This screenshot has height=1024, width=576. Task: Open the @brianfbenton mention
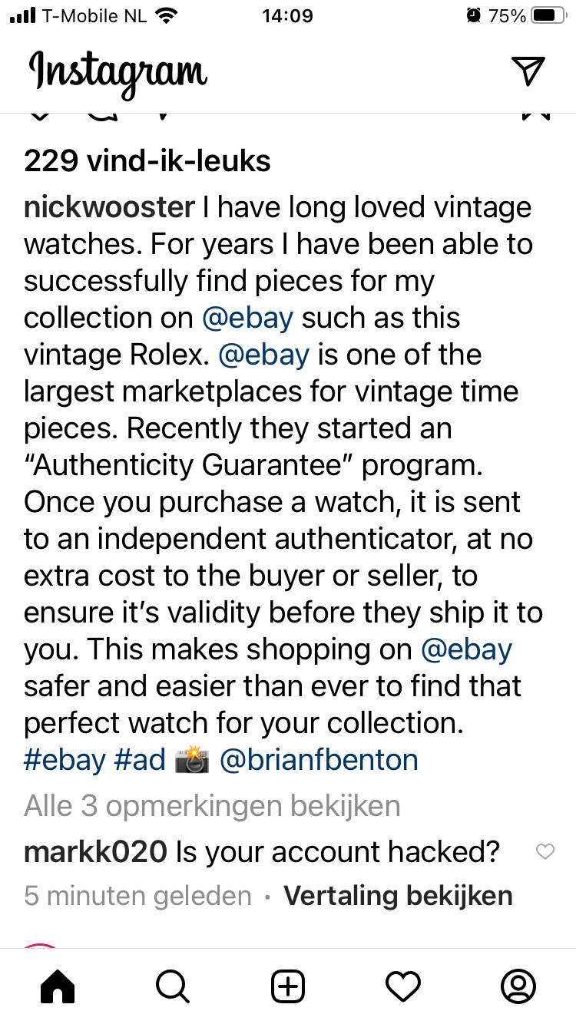click(319, 760)
